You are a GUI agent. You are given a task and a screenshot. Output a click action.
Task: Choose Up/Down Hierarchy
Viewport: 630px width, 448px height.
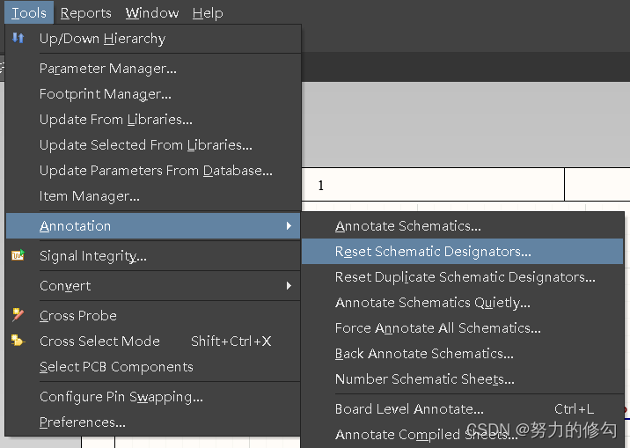[153, 39]
